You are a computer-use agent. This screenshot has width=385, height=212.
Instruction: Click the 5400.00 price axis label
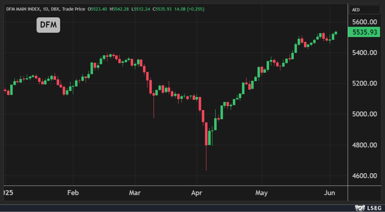(x=365, y=52)
